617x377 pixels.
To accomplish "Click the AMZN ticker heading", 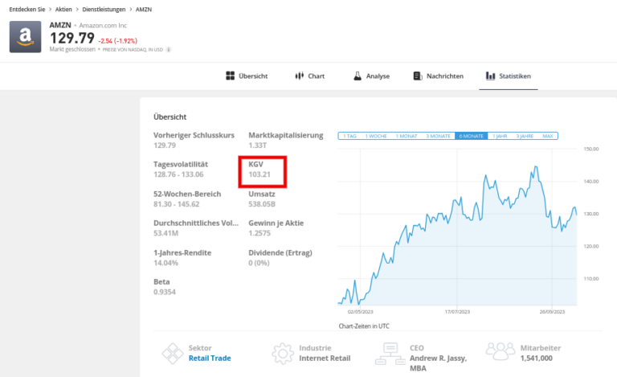I will [x=60, y=25].
